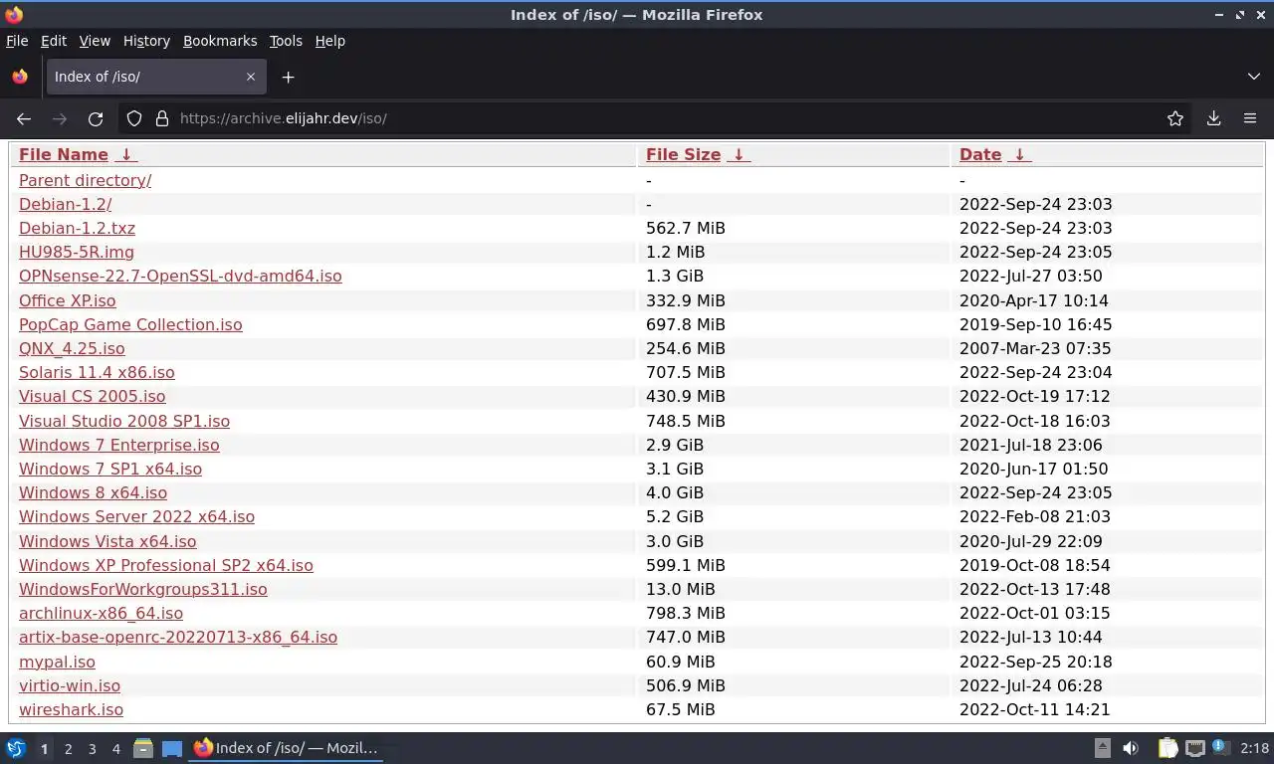Switch to virtual desktop 2

[x=68, y=749]
